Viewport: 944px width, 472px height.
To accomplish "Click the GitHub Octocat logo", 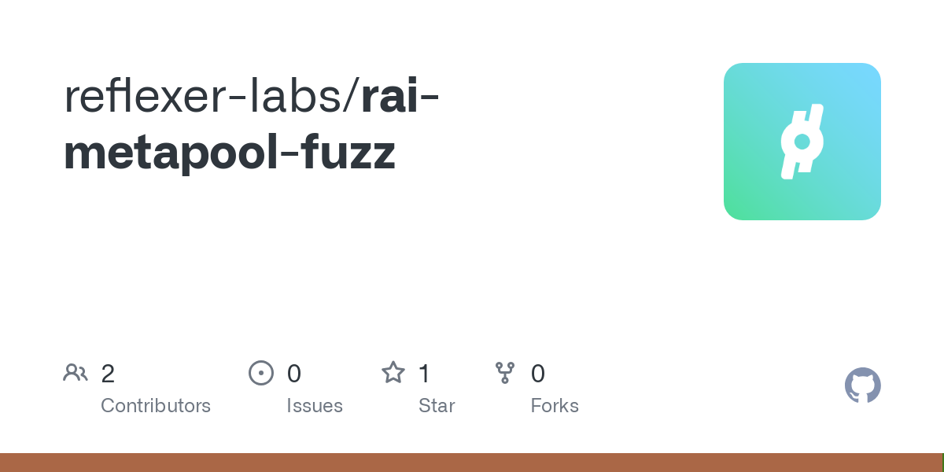I will coord(862,385).
